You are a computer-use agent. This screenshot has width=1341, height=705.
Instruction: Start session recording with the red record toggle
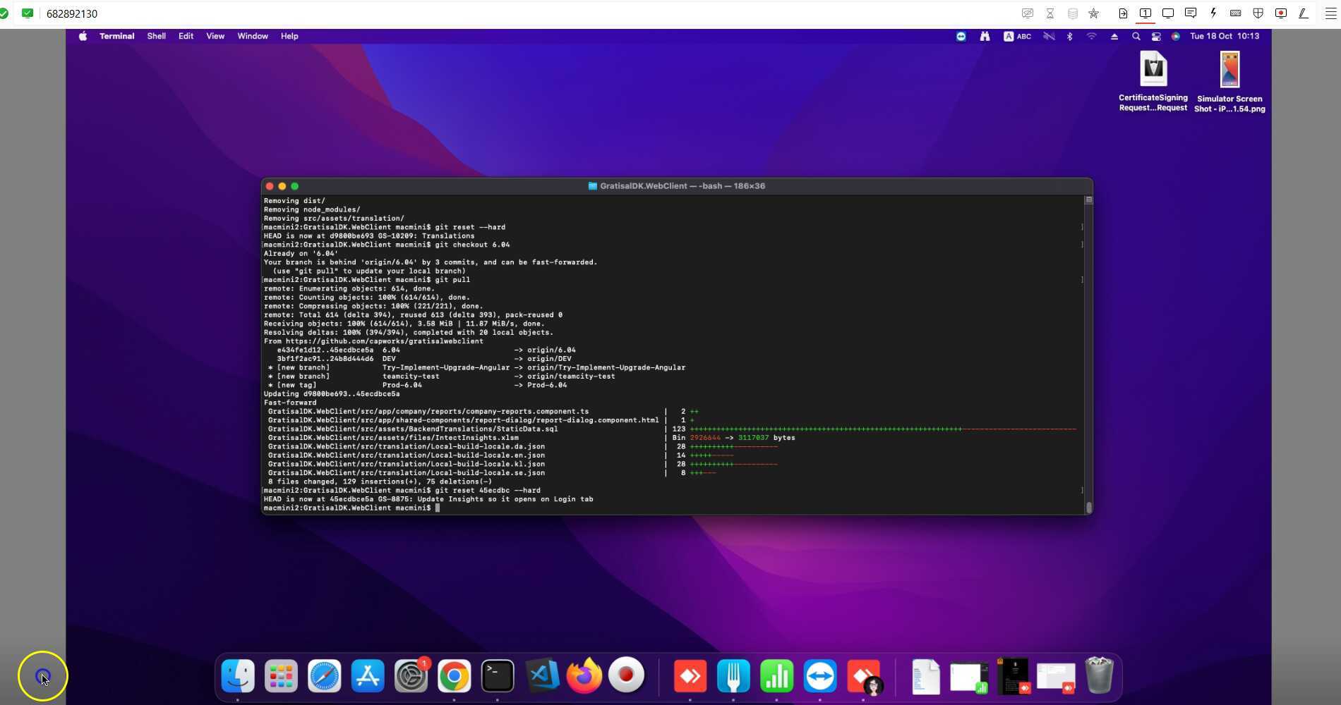click(x=1281, y=13)
